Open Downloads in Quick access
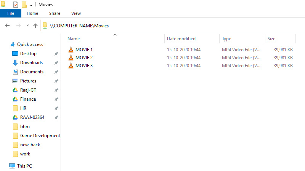Screen dimensions: 305x171 click(31, 63)
